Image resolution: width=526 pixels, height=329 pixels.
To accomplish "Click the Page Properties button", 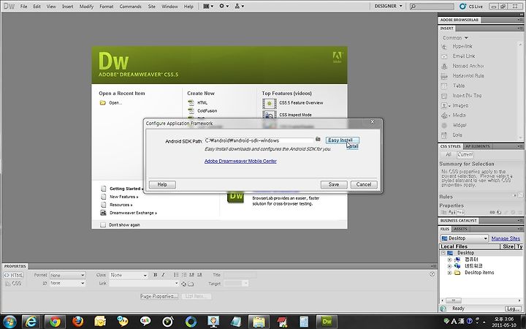I will tap(159, 296).
